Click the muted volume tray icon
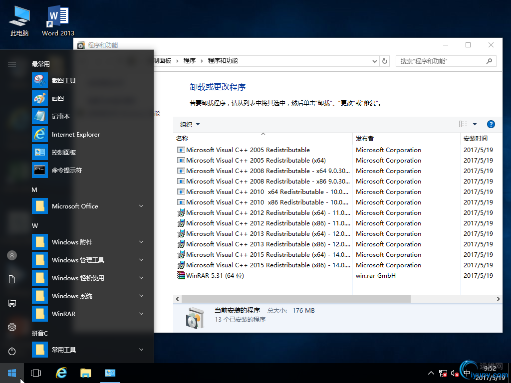The image size is (511, 383). click(455, 373)
